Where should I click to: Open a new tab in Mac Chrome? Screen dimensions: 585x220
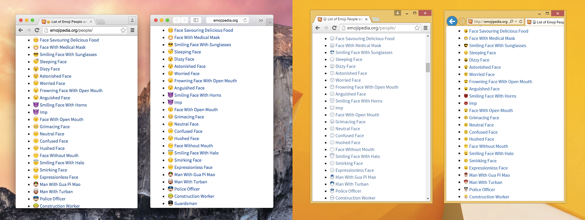pos(100,22)
